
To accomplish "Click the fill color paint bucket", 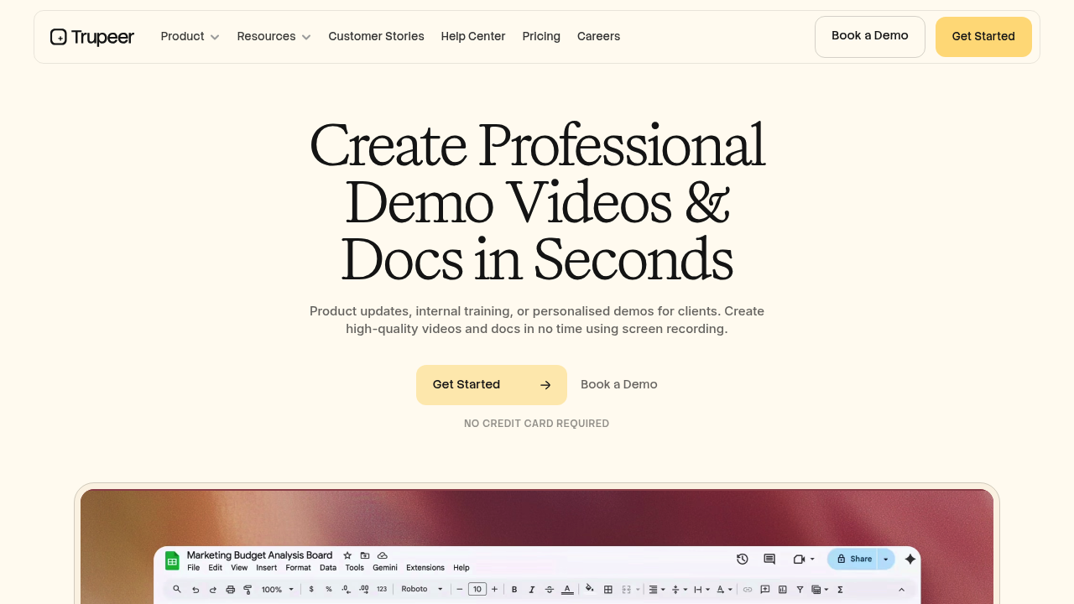I will pyautogui.click(x=590, y=589).
